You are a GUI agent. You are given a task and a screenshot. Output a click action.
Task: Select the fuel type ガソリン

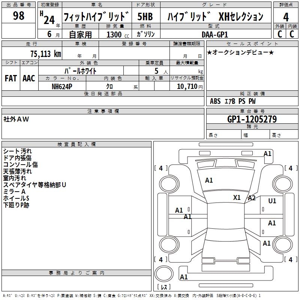pos(145,34)
